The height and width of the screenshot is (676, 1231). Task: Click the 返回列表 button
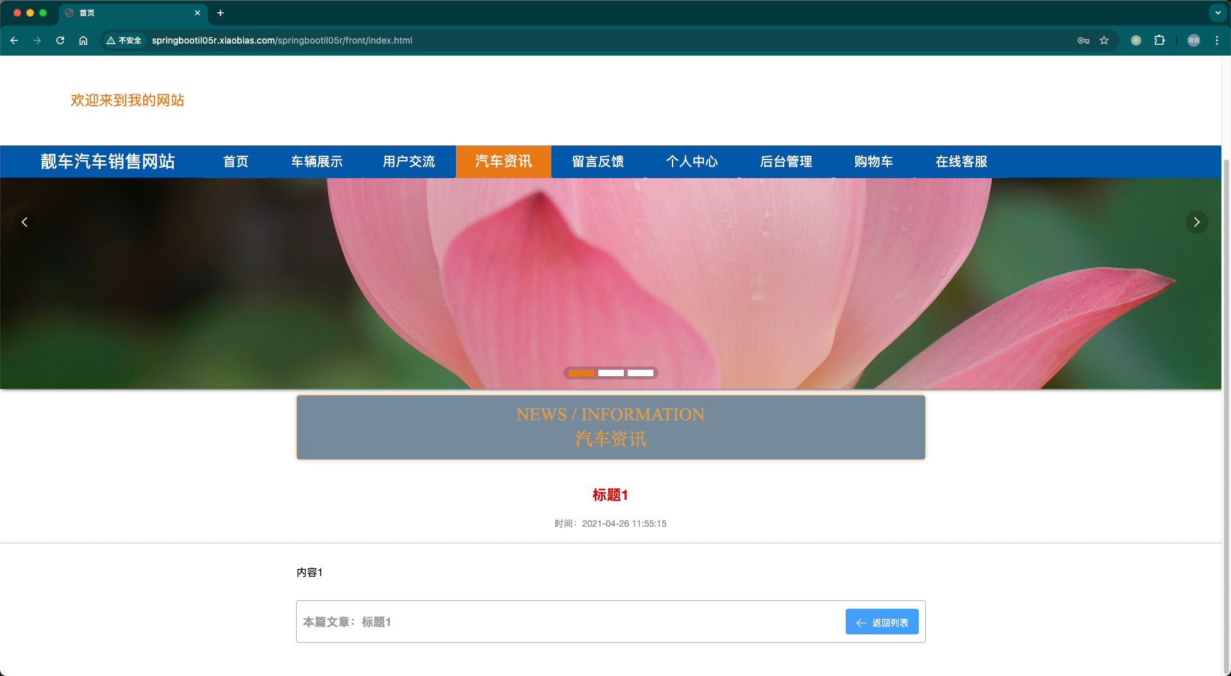coord(882,622)
